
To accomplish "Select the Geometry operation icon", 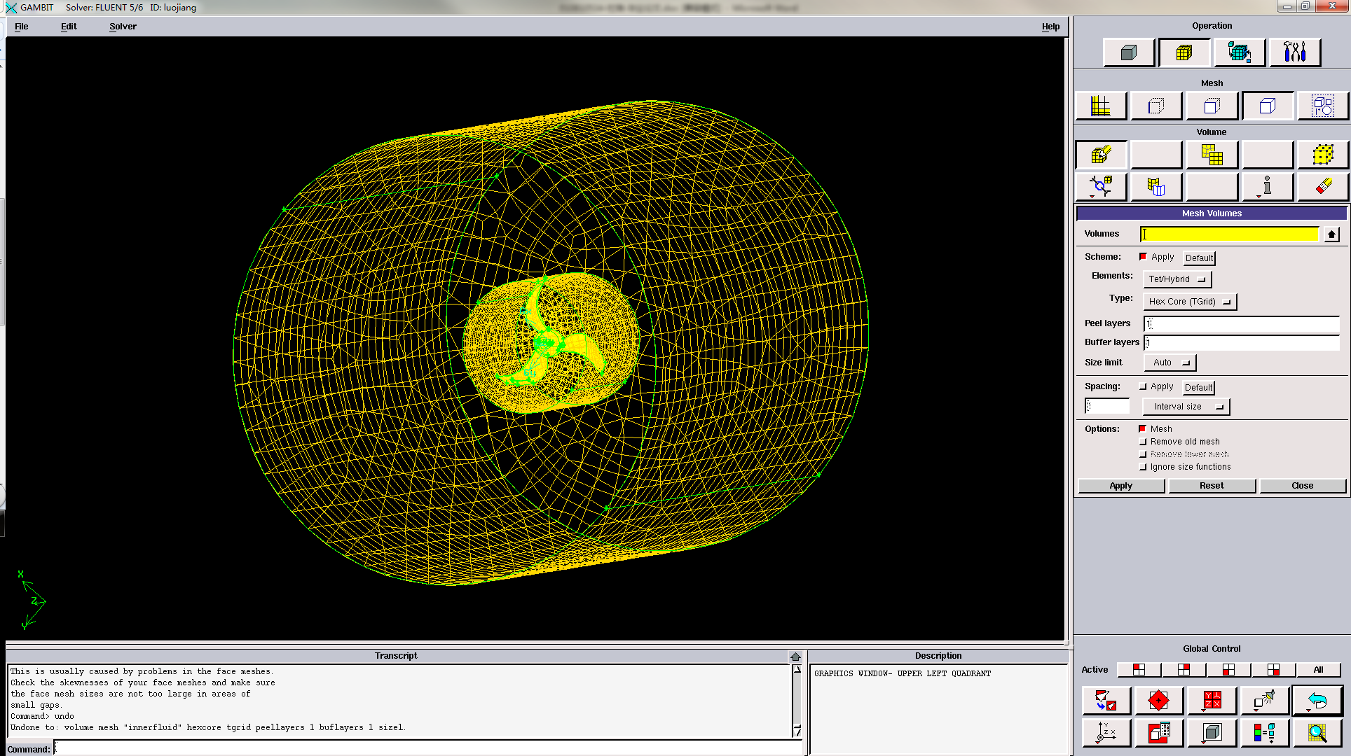I will point(1128,52).
